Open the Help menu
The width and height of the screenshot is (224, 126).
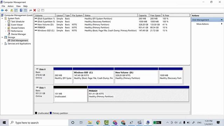(x=25, y=6)
